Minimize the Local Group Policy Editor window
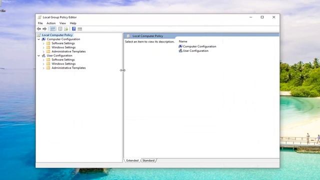Screen dimensions: 320x180 click(x=251, y=17)
